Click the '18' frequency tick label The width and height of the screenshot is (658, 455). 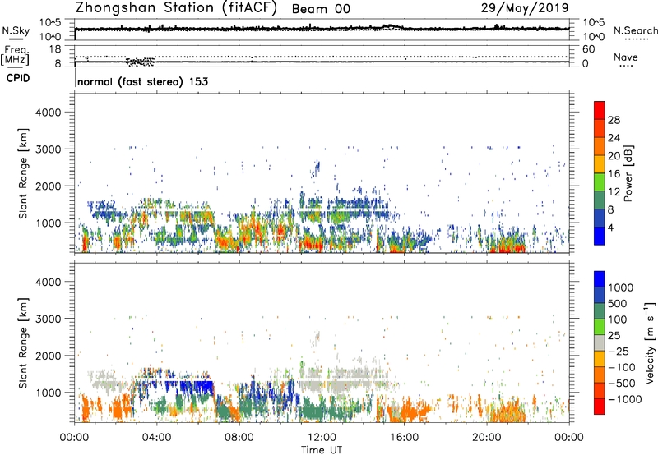(x=54, y=49)
